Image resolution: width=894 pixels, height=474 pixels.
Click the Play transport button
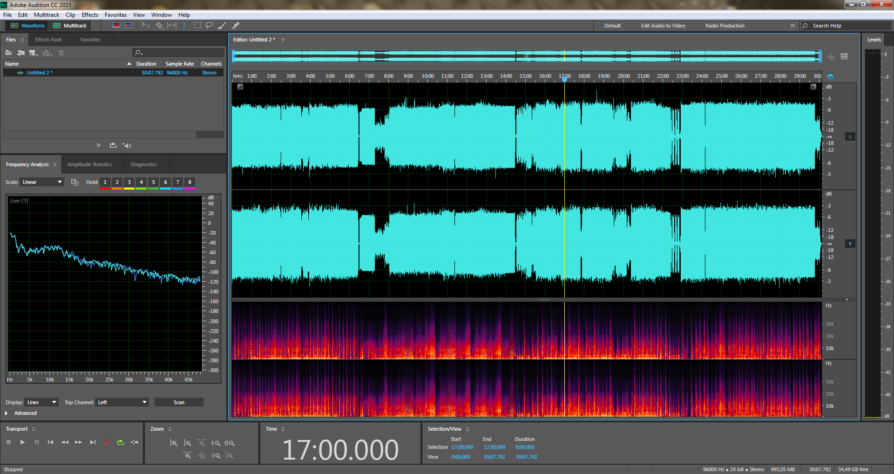(x=22, y=442)
